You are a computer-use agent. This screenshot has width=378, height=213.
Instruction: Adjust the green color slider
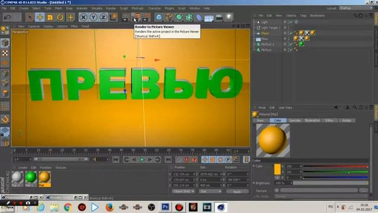click(335, 172)
